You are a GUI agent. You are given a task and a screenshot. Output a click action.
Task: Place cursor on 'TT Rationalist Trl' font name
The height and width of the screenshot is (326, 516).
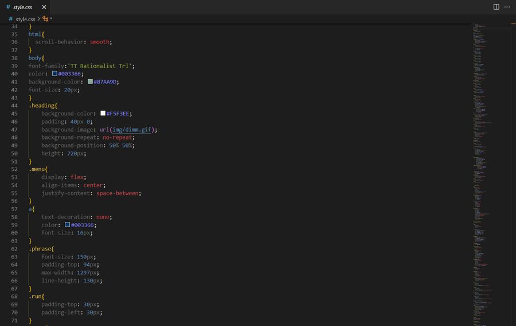100,66
